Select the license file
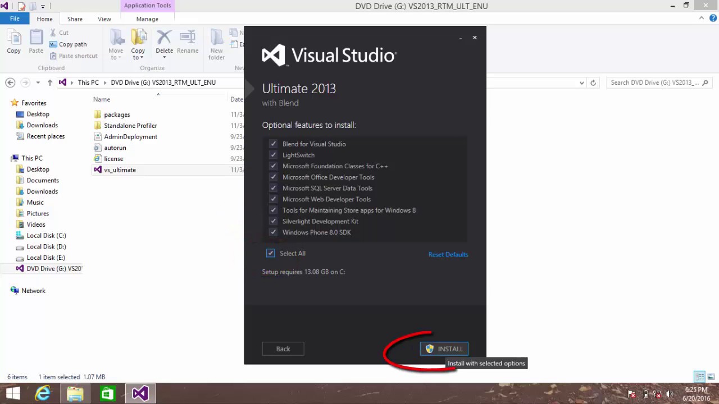719x404 pixels. (x=113, y=159)
